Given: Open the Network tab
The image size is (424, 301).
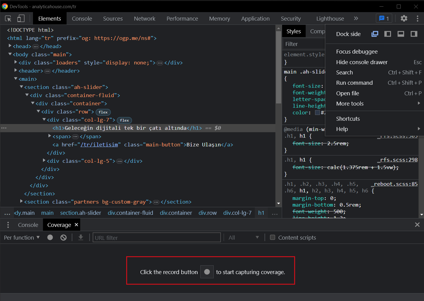Looking at the screenshot, I should coord(145,18).
